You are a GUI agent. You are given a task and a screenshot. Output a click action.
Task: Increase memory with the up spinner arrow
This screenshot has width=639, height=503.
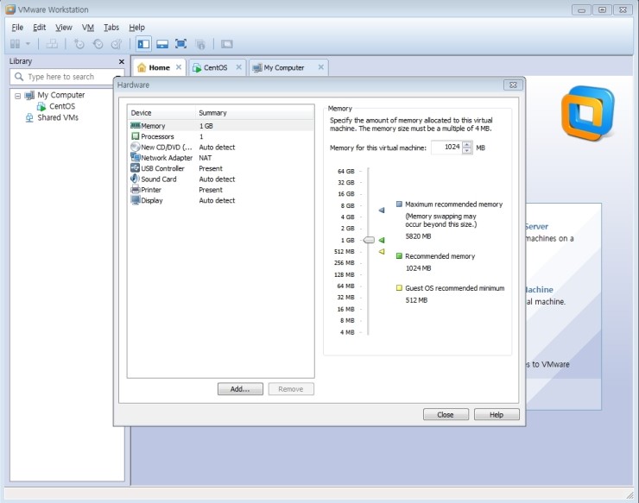pyautogui.click(x=467, y=144)
